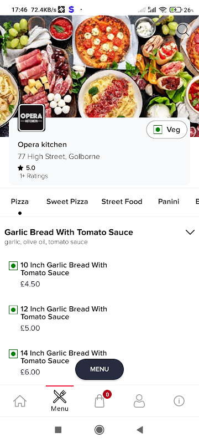The height and width of the screenshot is (443, 199).
Task: Tap the 5.0 star rating
Action: [x=27, y=168]
